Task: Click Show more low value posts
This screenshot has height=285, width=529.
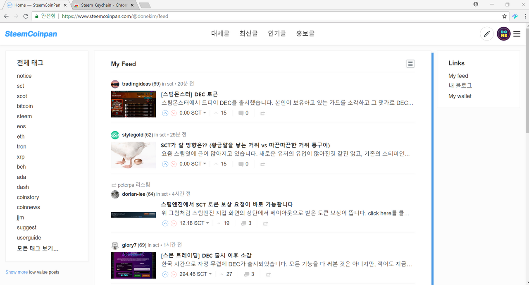Action: pyautogui.click(x=17, y=272)
